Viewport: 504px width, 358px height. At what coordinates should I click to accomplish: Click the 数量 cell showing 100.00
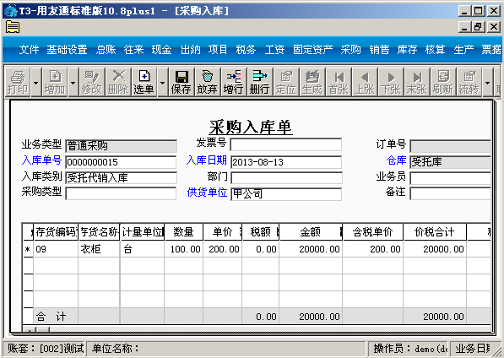(184, 249)
